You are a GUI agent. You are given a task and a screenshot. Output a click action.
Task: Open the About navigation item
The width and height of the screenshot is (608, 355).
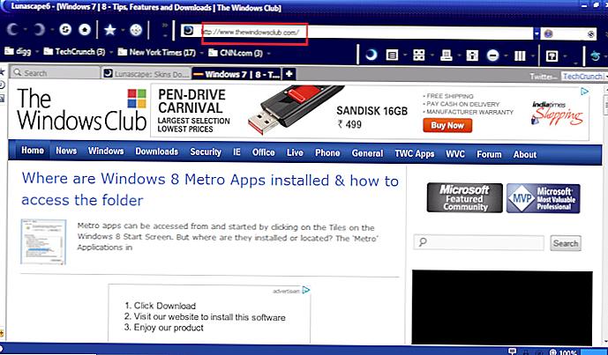pyautogui.click(x=525, y=154)
